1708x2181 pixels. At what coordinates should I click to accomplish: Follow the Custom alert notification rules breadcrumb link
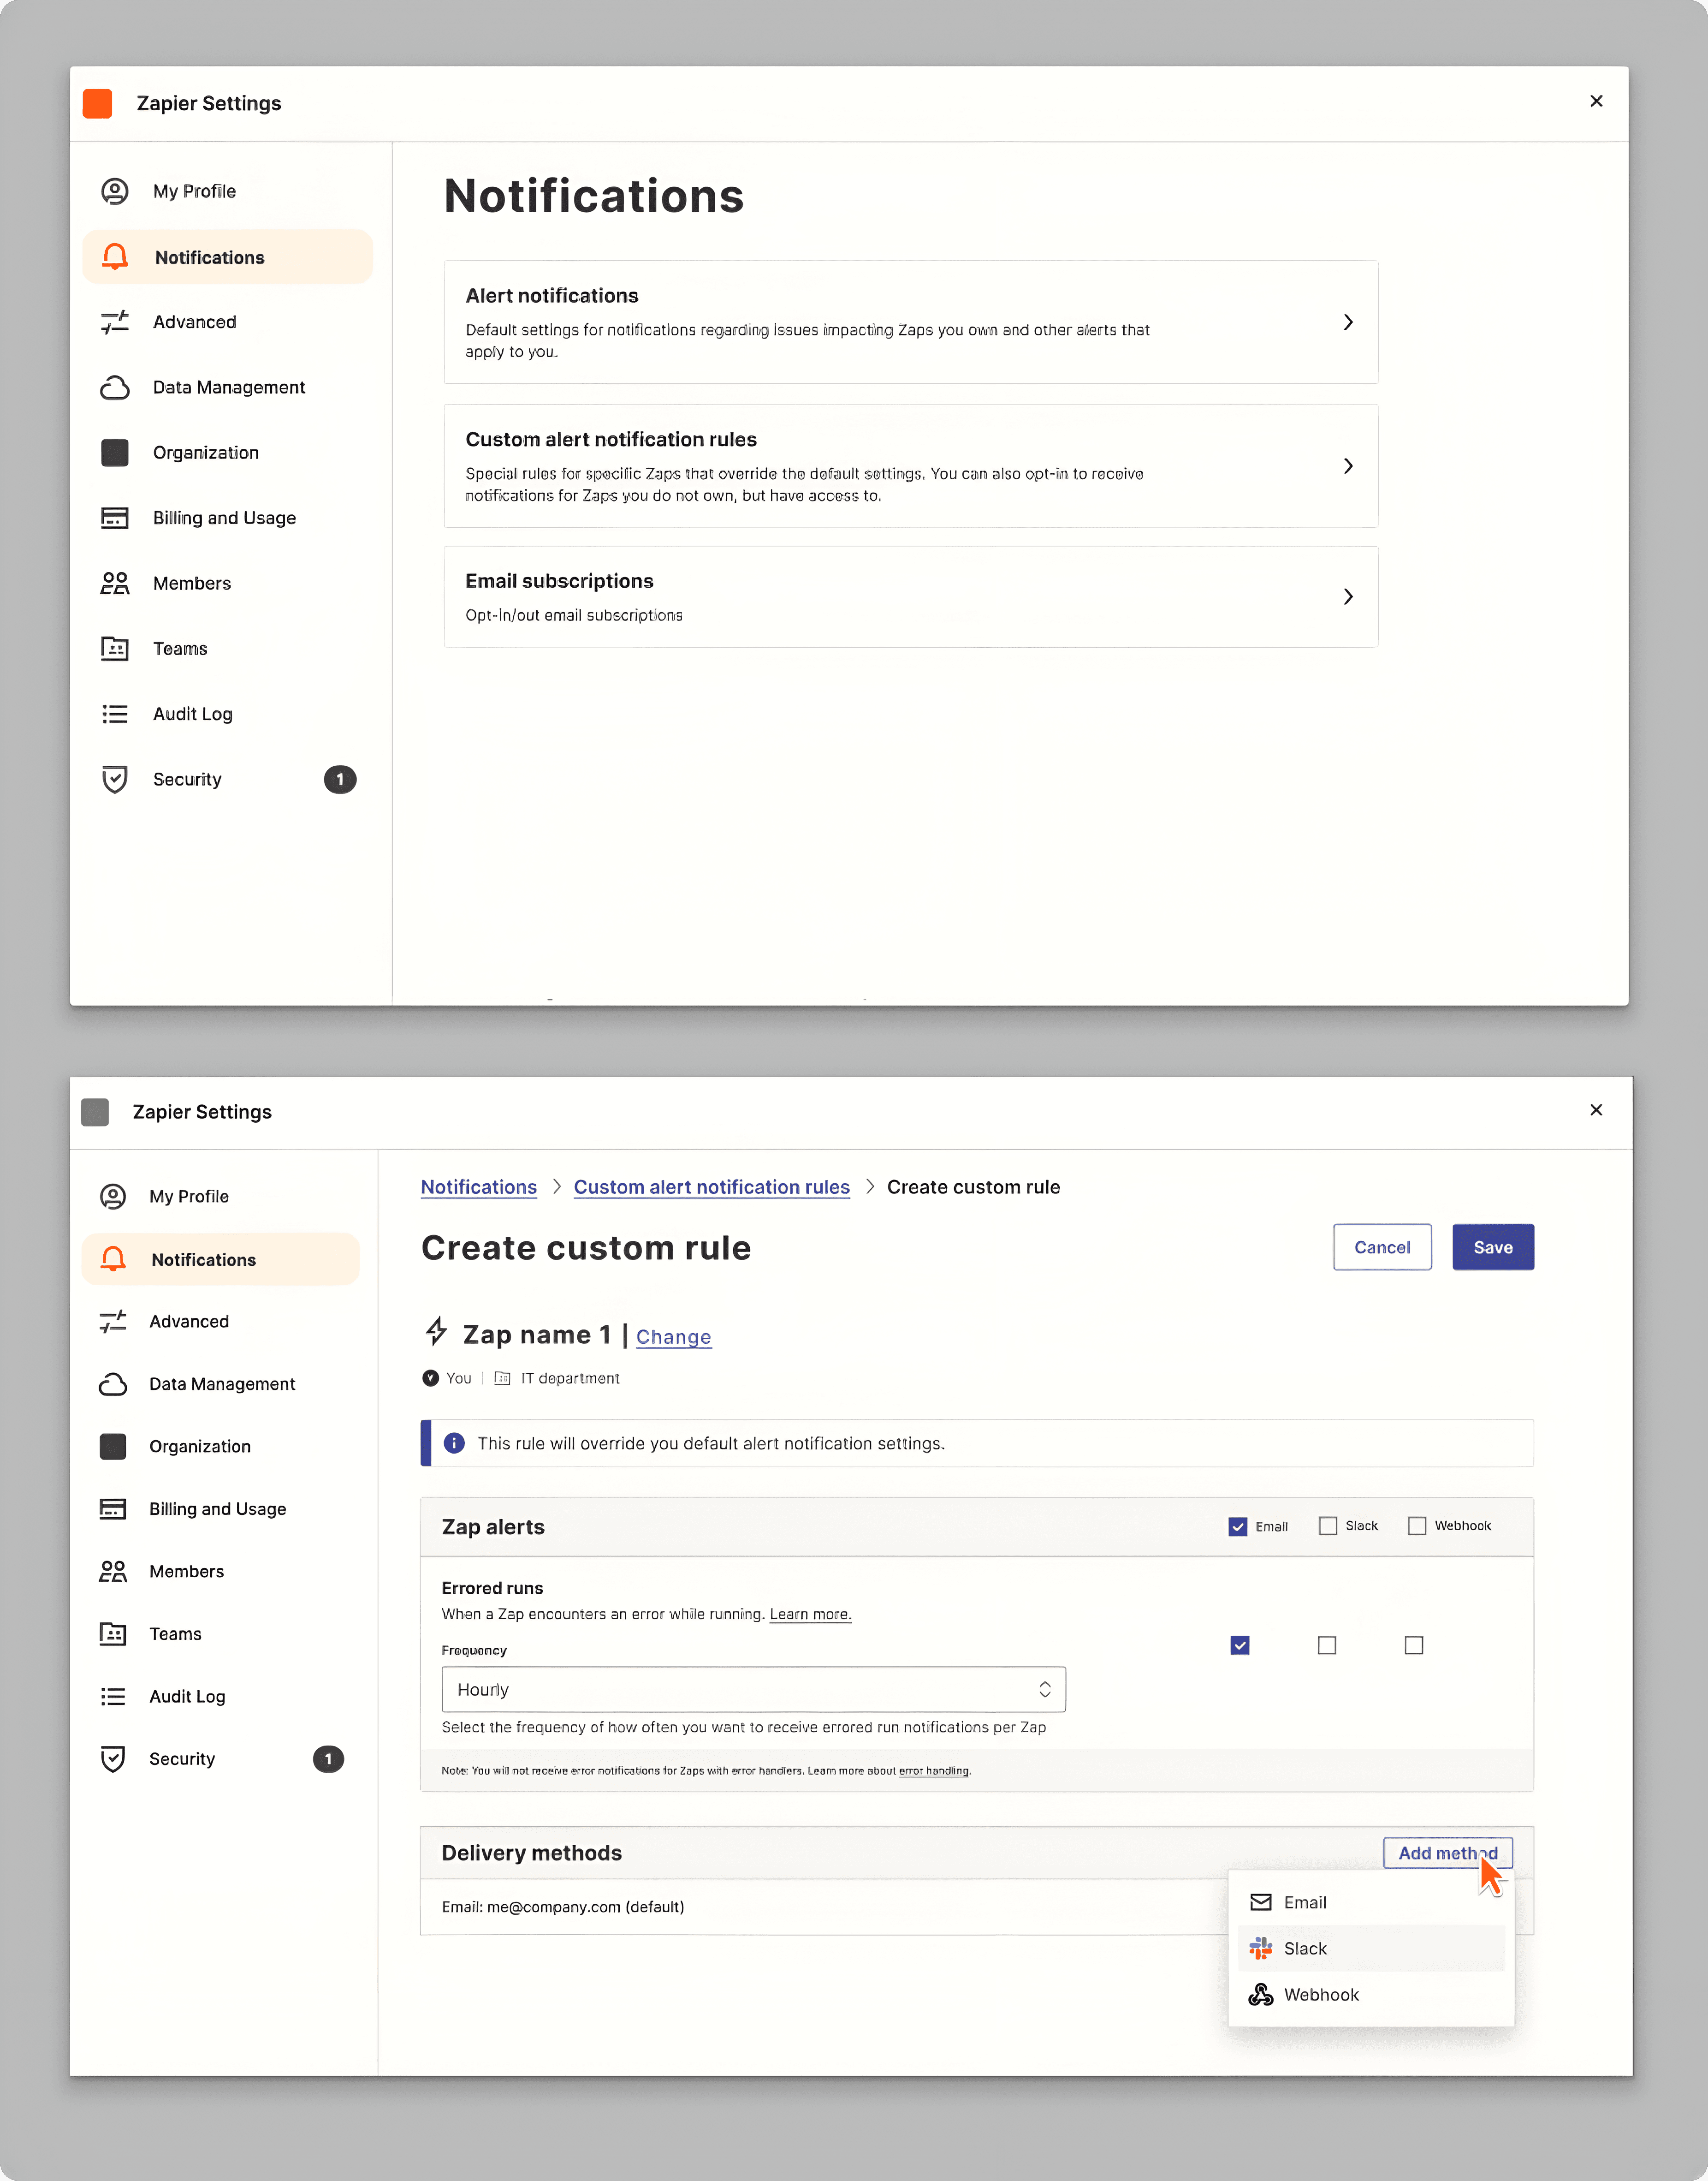click(711, 1186)
